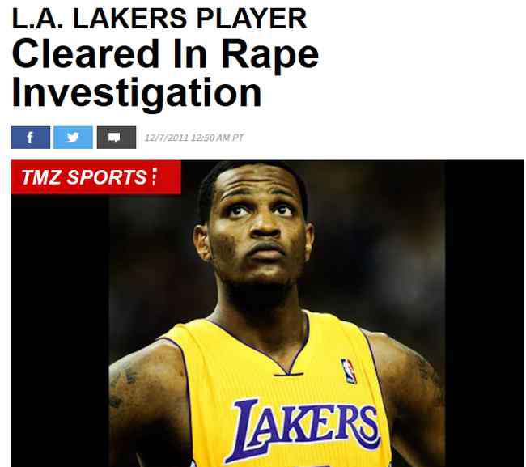This screenshot has height=467, width=526.
Task: Click the word 'Cleared' in the headline
Action: coord(86,53)
